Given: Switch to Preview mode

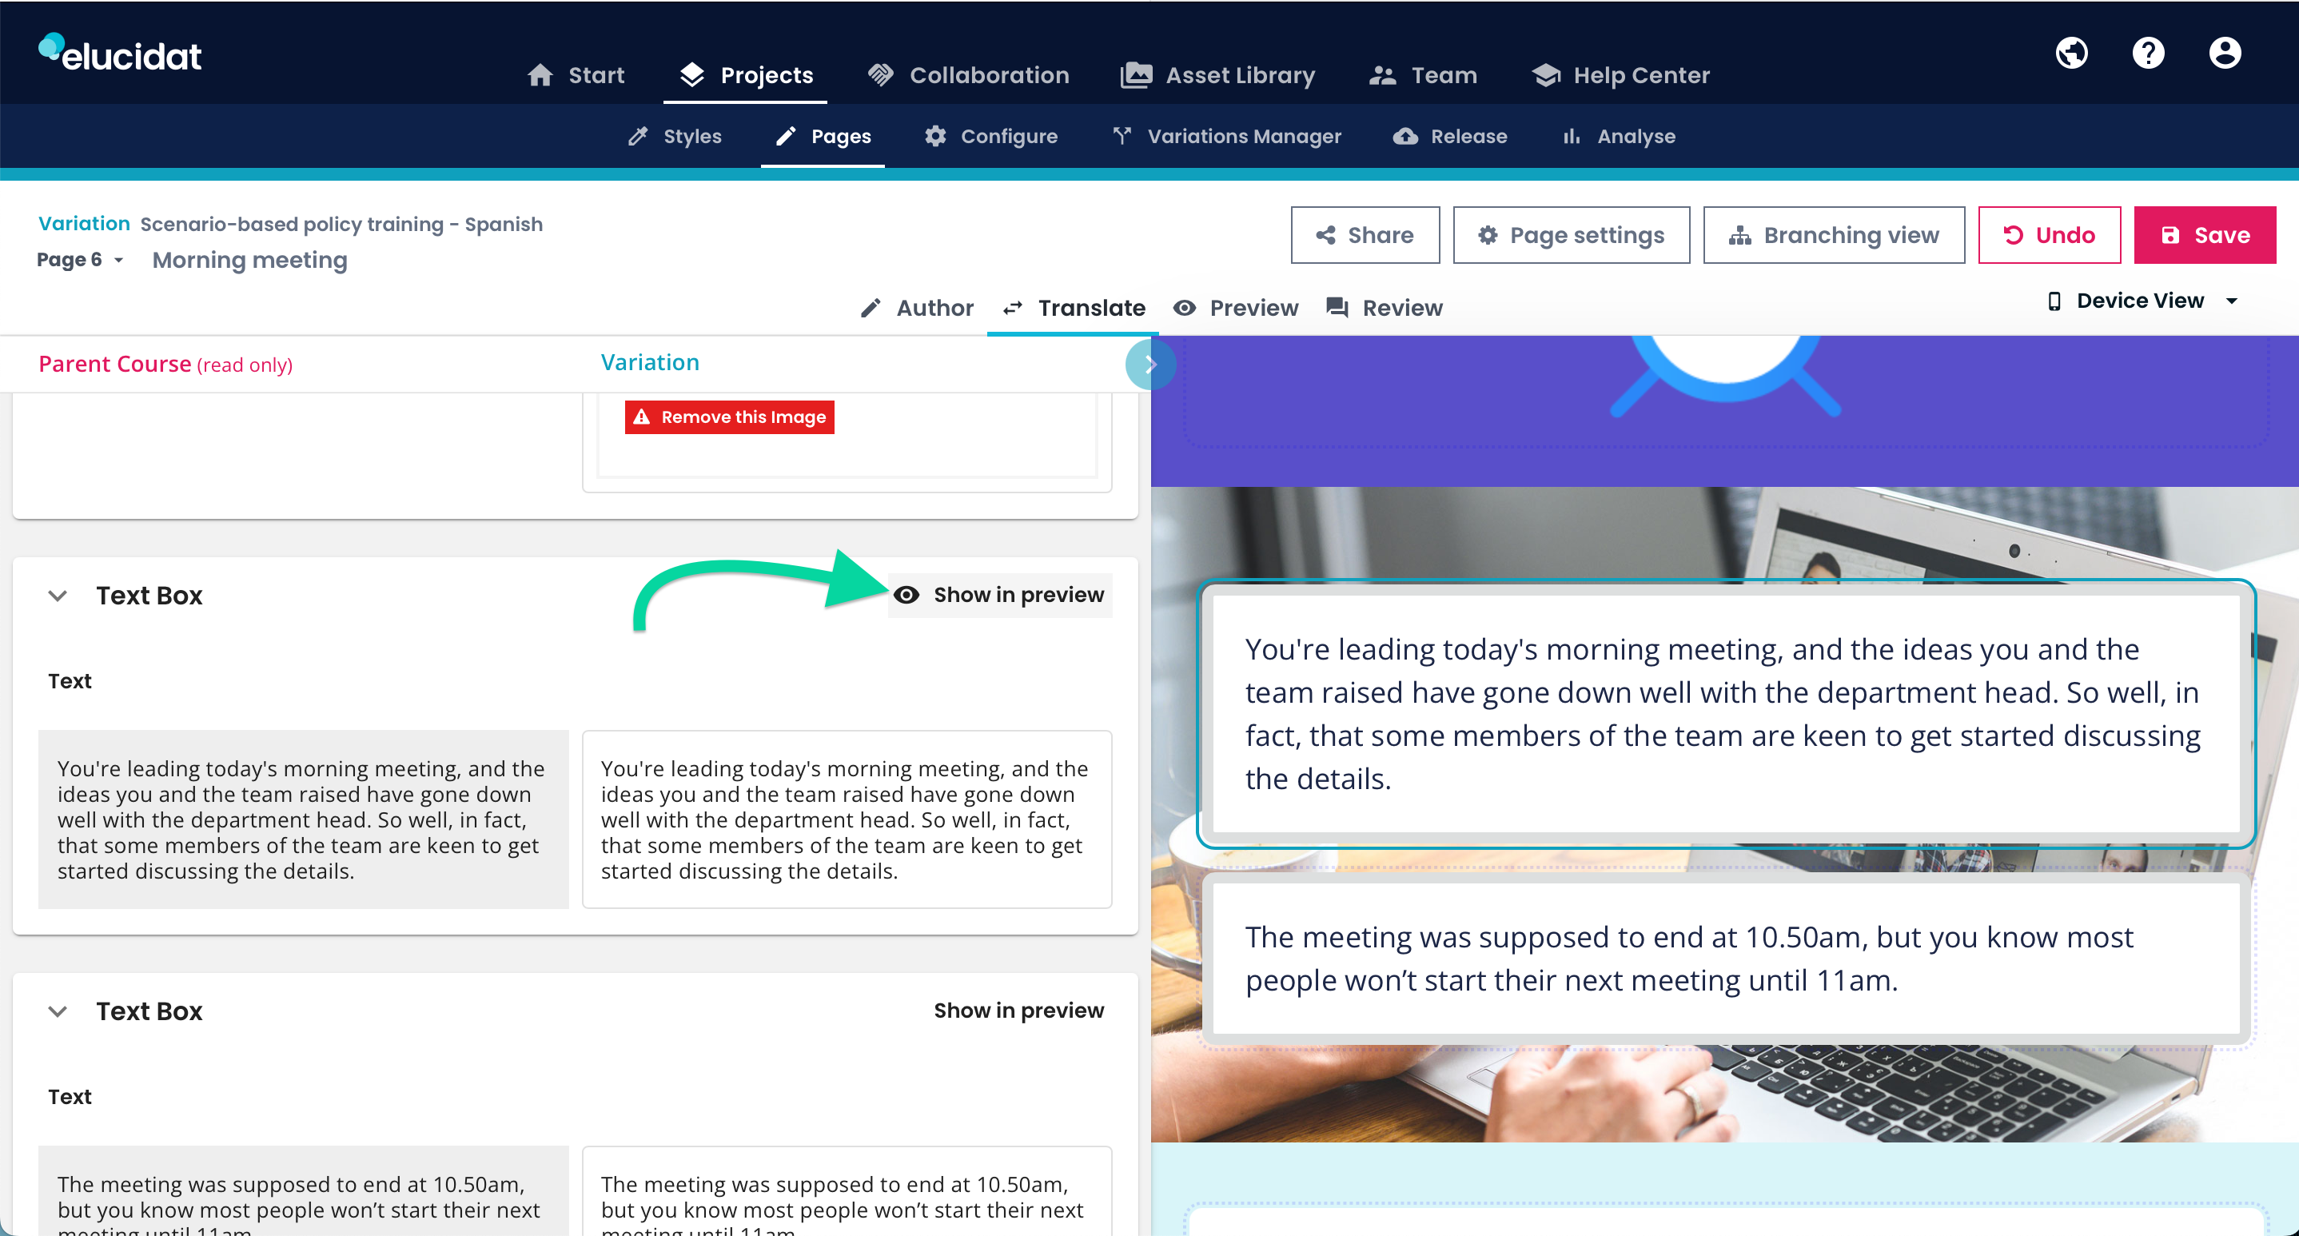Looking at the screenshot, I should pos(1236,308).
